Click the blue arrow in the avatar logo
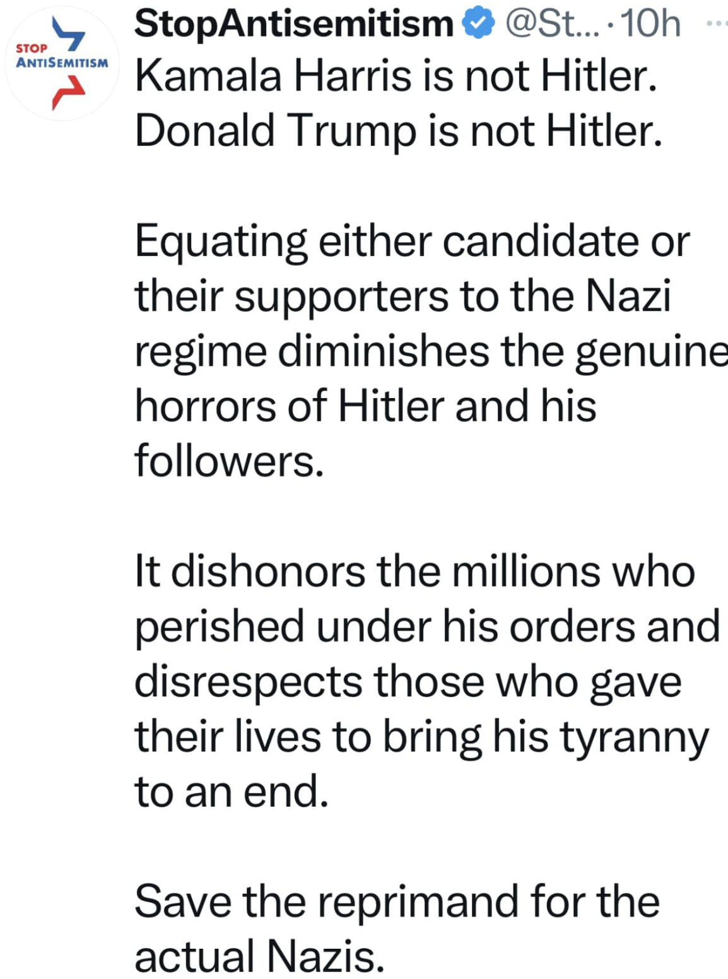This screenshot has width=728, height=979. tap(69, 33)
